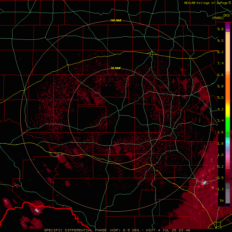The height and width of the screenshot is (232, 232).
Task: Click the DKD product label
Action: tap(227, 15)
